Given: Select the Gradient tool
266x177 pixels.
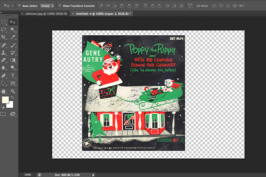Looking at the screenshot, I should coord(13,60).
